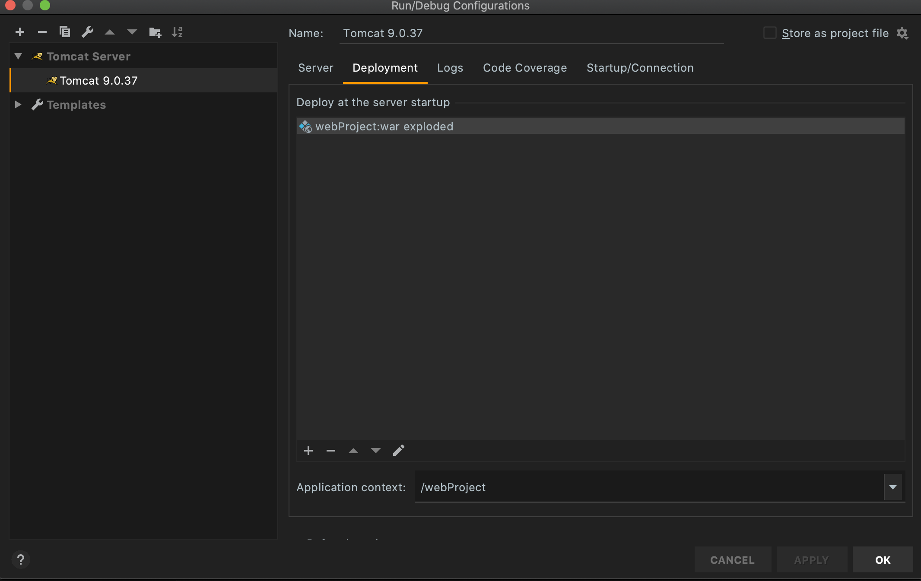Open Application context dropdown arrow

(x=892, y=487)
